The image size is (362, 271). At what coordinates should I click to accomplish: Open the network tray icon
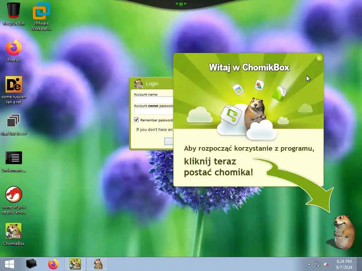[x=318, y=265]
